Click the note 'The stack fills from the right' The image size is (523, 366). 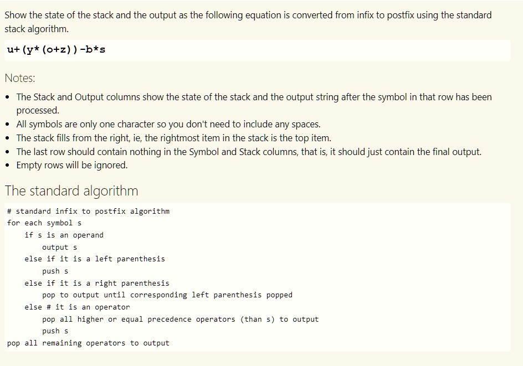tap(174, 138)
